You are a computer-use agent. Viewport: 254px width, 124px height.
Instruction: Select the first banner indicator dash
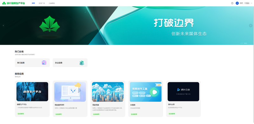pos(242,43)
